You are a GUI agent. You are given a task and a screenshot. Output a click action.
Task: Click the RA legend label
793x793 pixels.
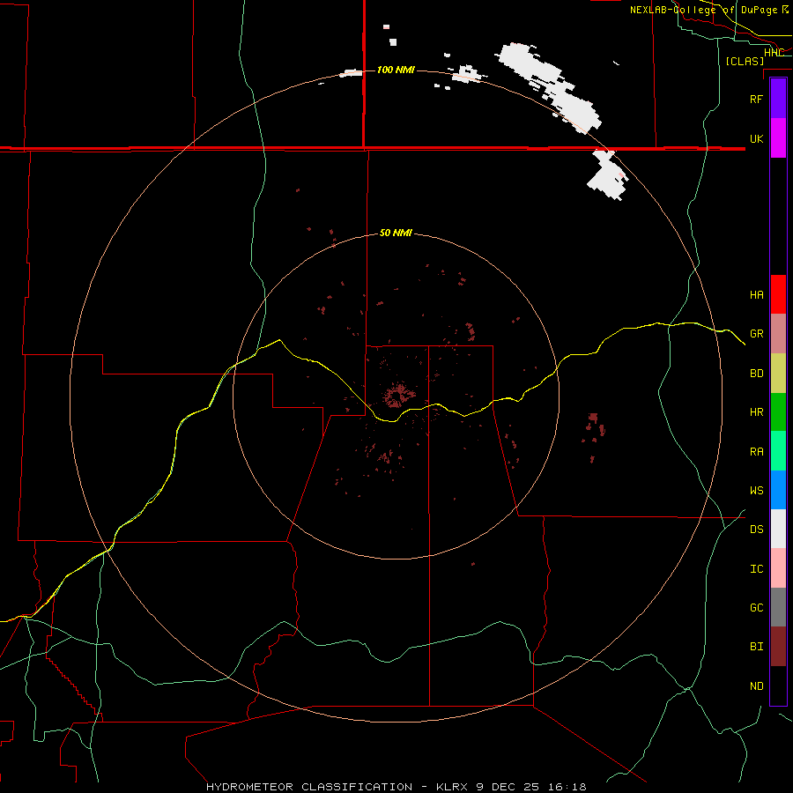(756, 452)
